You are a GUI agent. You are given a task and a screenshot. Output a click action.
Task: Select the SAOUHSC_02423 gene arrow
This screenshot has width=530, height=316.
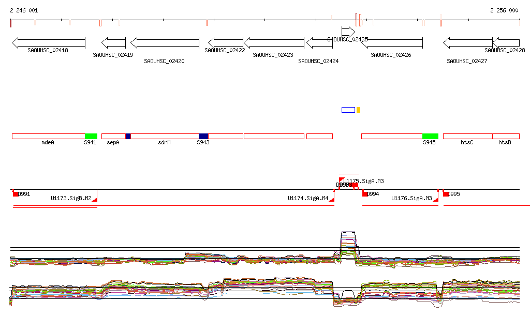[x=274, y=43]
